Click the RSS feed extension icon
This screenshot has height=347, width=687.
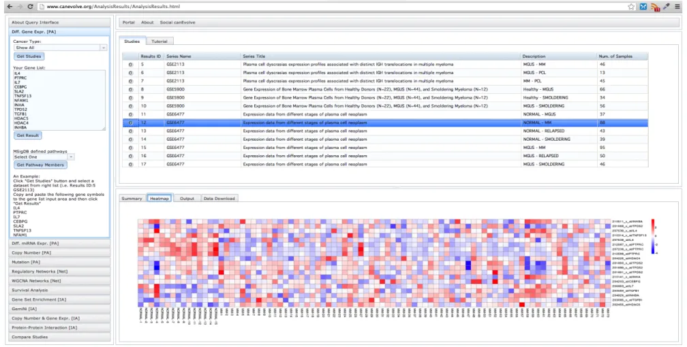pyautogui.click(x=656, y=7)
